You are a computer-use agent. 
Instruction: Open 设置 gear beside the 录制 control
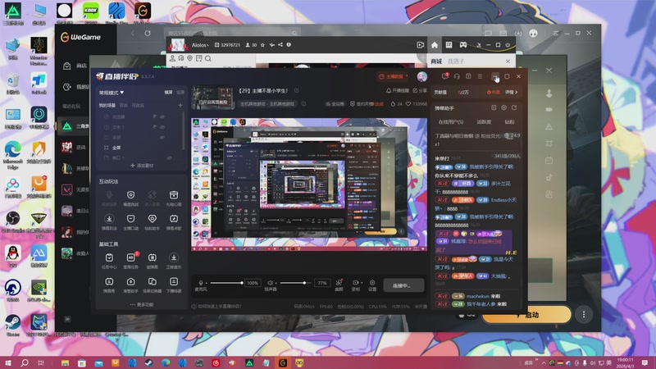[372, 285]
